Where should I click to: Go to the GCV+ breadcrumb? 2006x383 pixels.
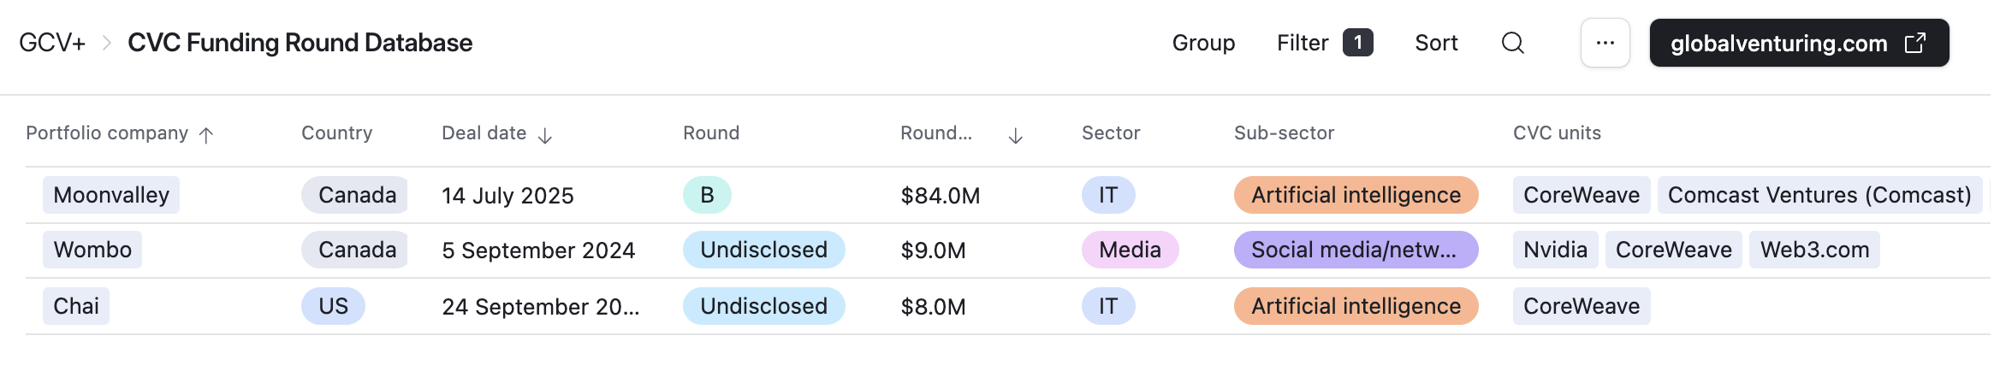point(52,43)
